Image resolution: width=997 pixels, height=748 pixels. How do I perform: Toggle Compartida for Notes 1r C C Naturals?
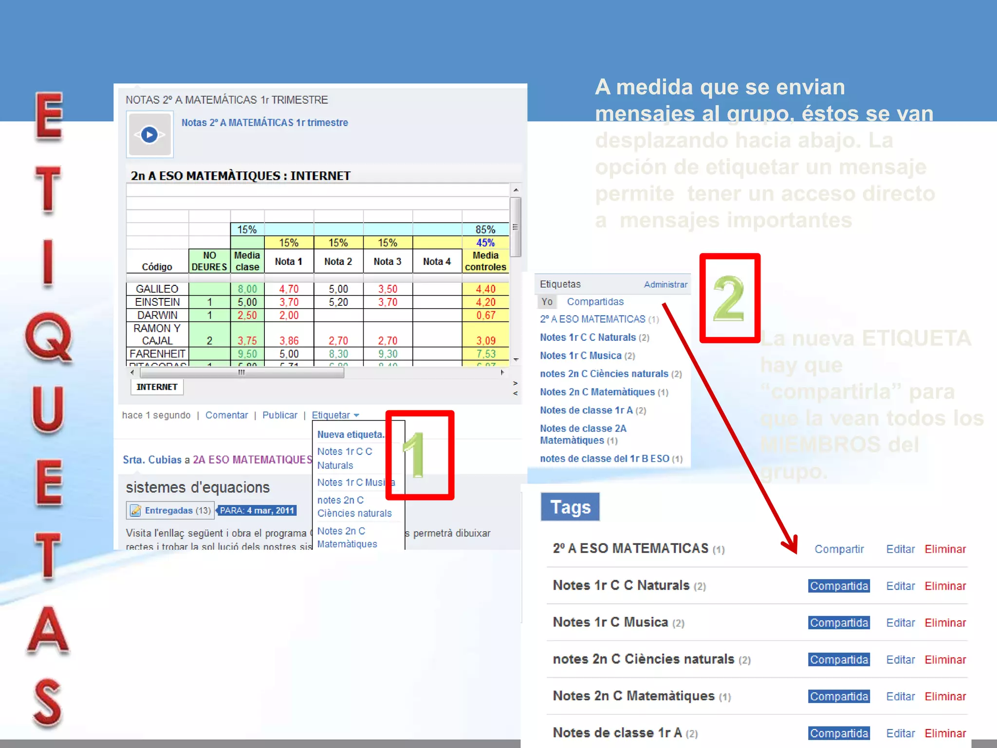(839, 586)
